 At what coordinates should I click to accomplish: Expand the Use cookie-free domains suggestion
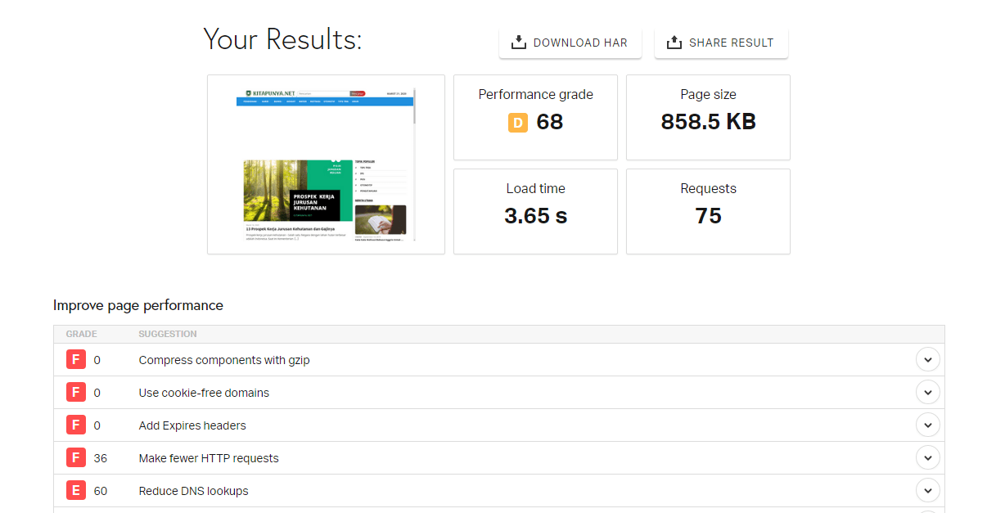pyautogui.click(x=927, y=393)
